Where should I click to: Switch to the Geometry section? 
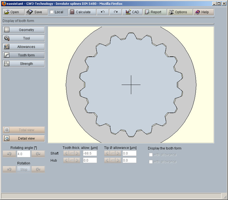(24, 30)
